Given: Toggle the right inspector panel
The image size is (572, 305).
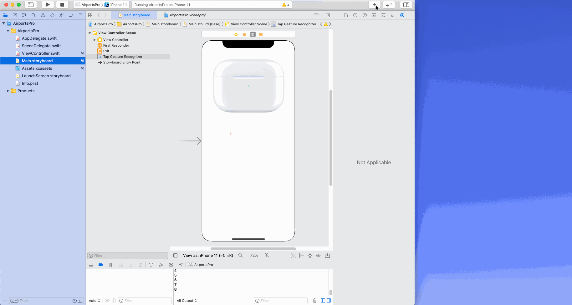Looking at the screenshot, I should click(x=406, y=5).
